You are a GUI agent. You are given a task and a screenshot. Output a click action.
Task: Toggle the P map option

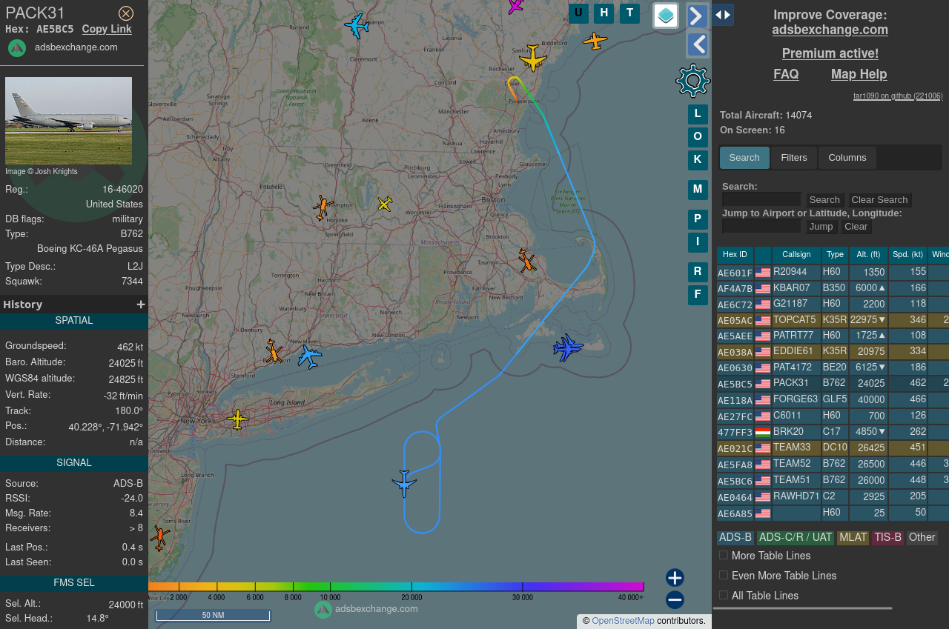(698, 219)
